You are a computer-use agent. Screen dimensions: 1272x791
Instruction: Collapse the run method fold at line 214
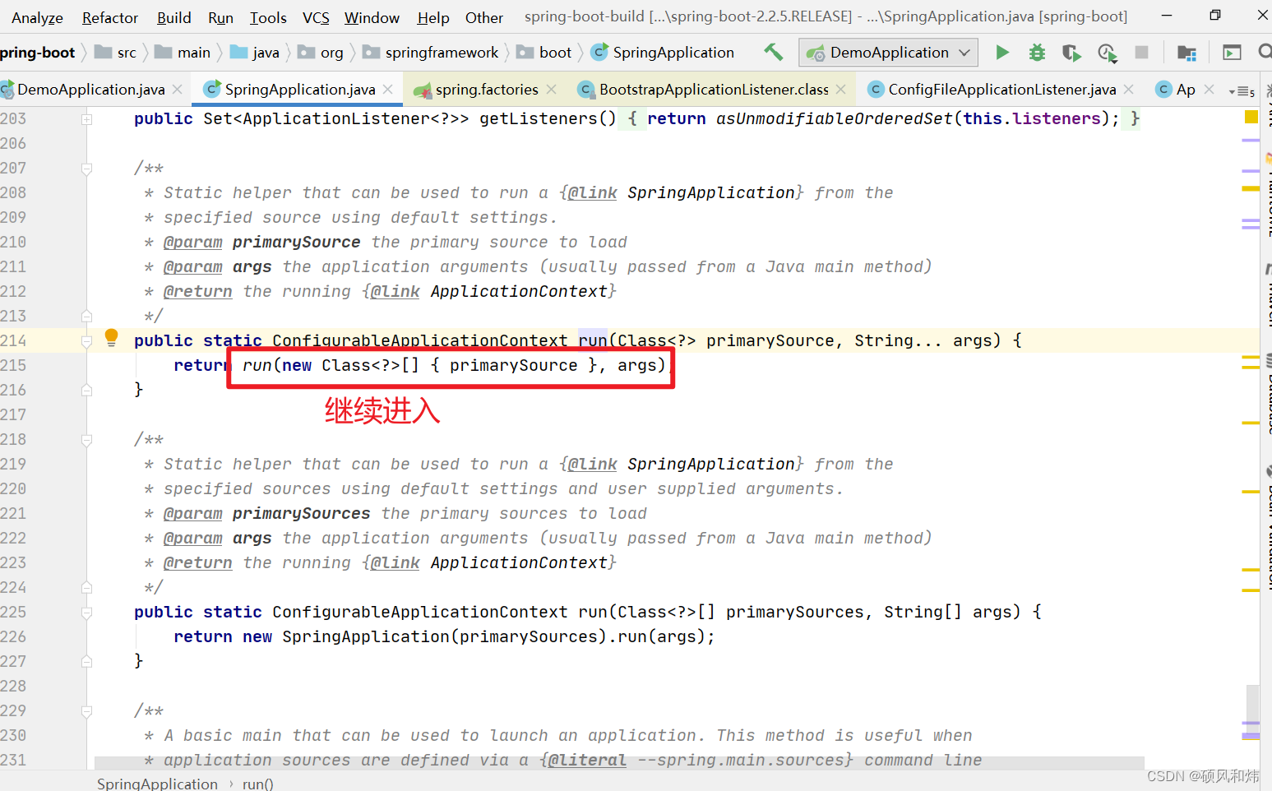(86, 341)
